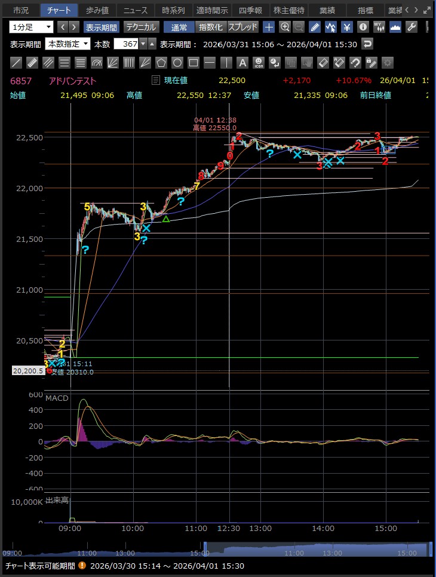The width and height of the screenshot is (436, 577).
Task: Expand the bar count dropdown arrow beside 367
Action: 143,44
